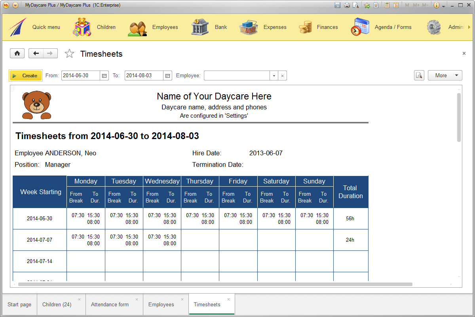Image resolution: width=475 pixels, height=317 pixels.
Task: Click the M+ memory button
Action: 416,5
